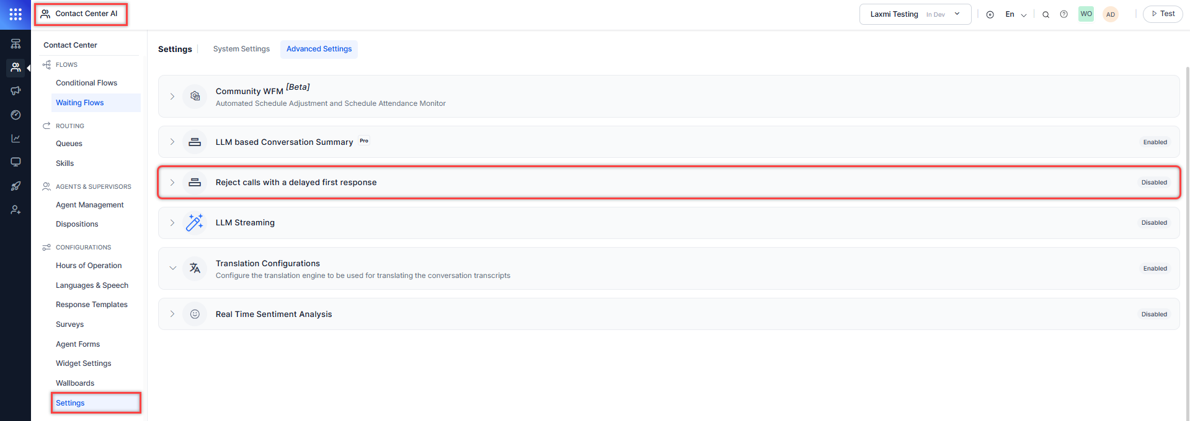Click the add-user icon in left rail
The width and height of the screenshot is (1190, 421).
(x=16, y=210)
